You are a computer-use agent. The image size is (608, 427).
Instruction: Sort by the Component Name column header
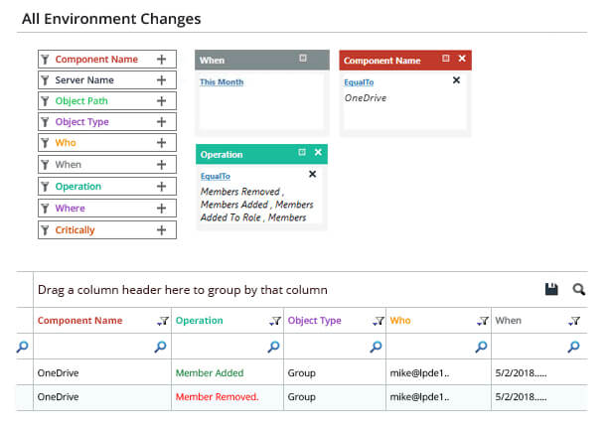pyautogui.click(x=79, y=321)
